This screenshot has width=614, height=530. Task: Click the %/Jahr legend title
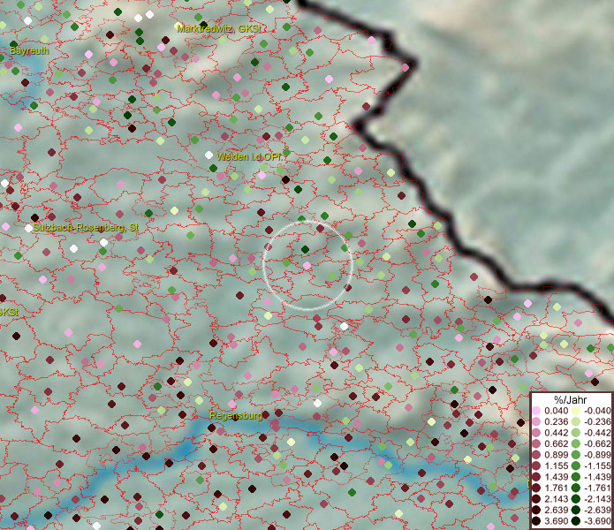coord(571,398)
